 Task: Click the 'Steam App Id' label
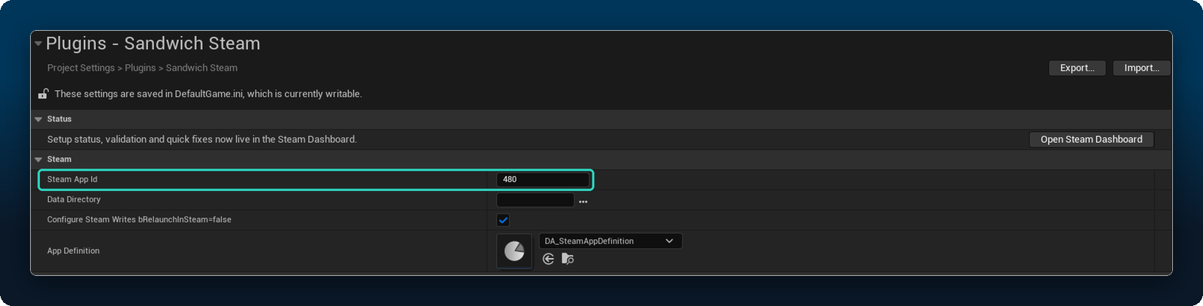pos(72,180)
